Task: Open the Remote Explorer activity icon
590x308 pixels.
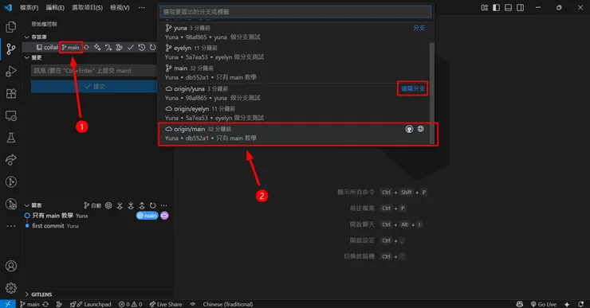Action: pos(11,115)
